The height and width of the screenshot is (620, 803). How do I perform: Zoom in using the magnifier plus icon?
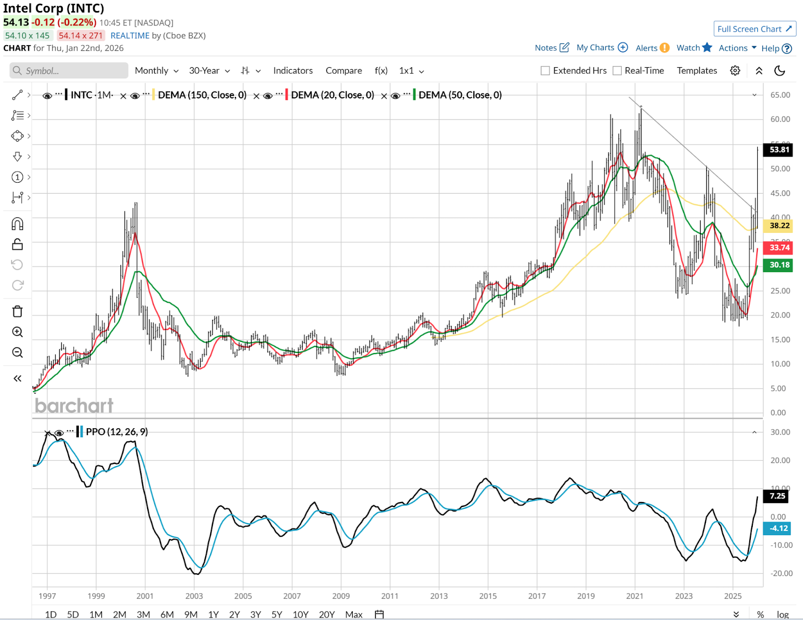pos(18,332)
